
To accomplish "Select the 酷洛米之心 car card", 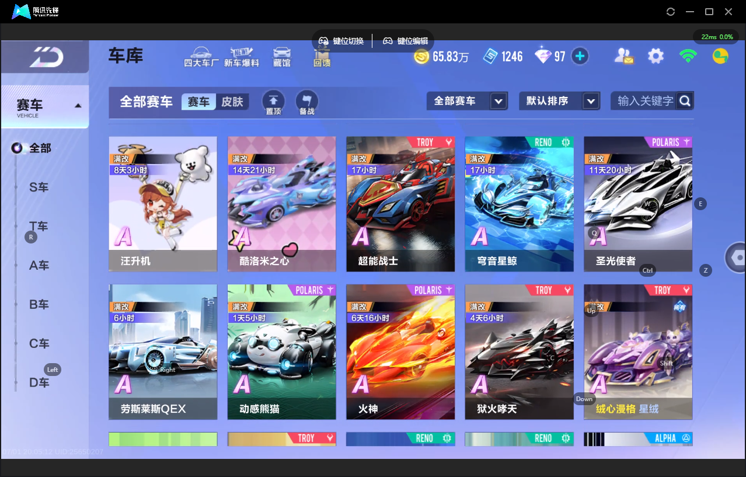I will (x=282, y=204).
